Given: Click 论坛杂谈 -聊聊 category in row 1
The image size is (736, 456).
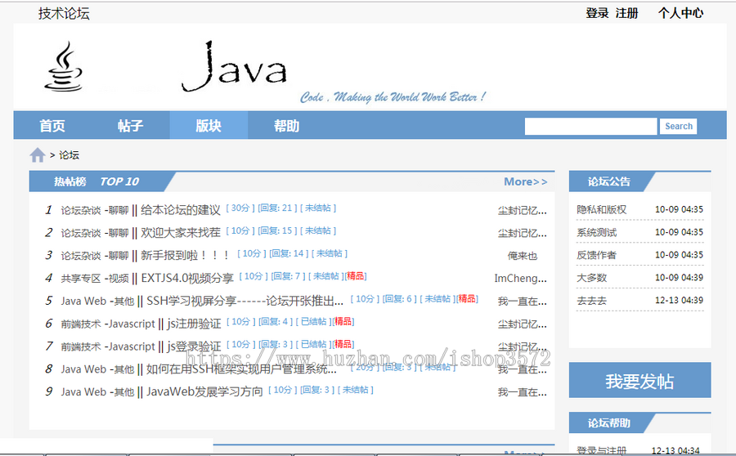Looking at the screenshot, I should 95,210.
